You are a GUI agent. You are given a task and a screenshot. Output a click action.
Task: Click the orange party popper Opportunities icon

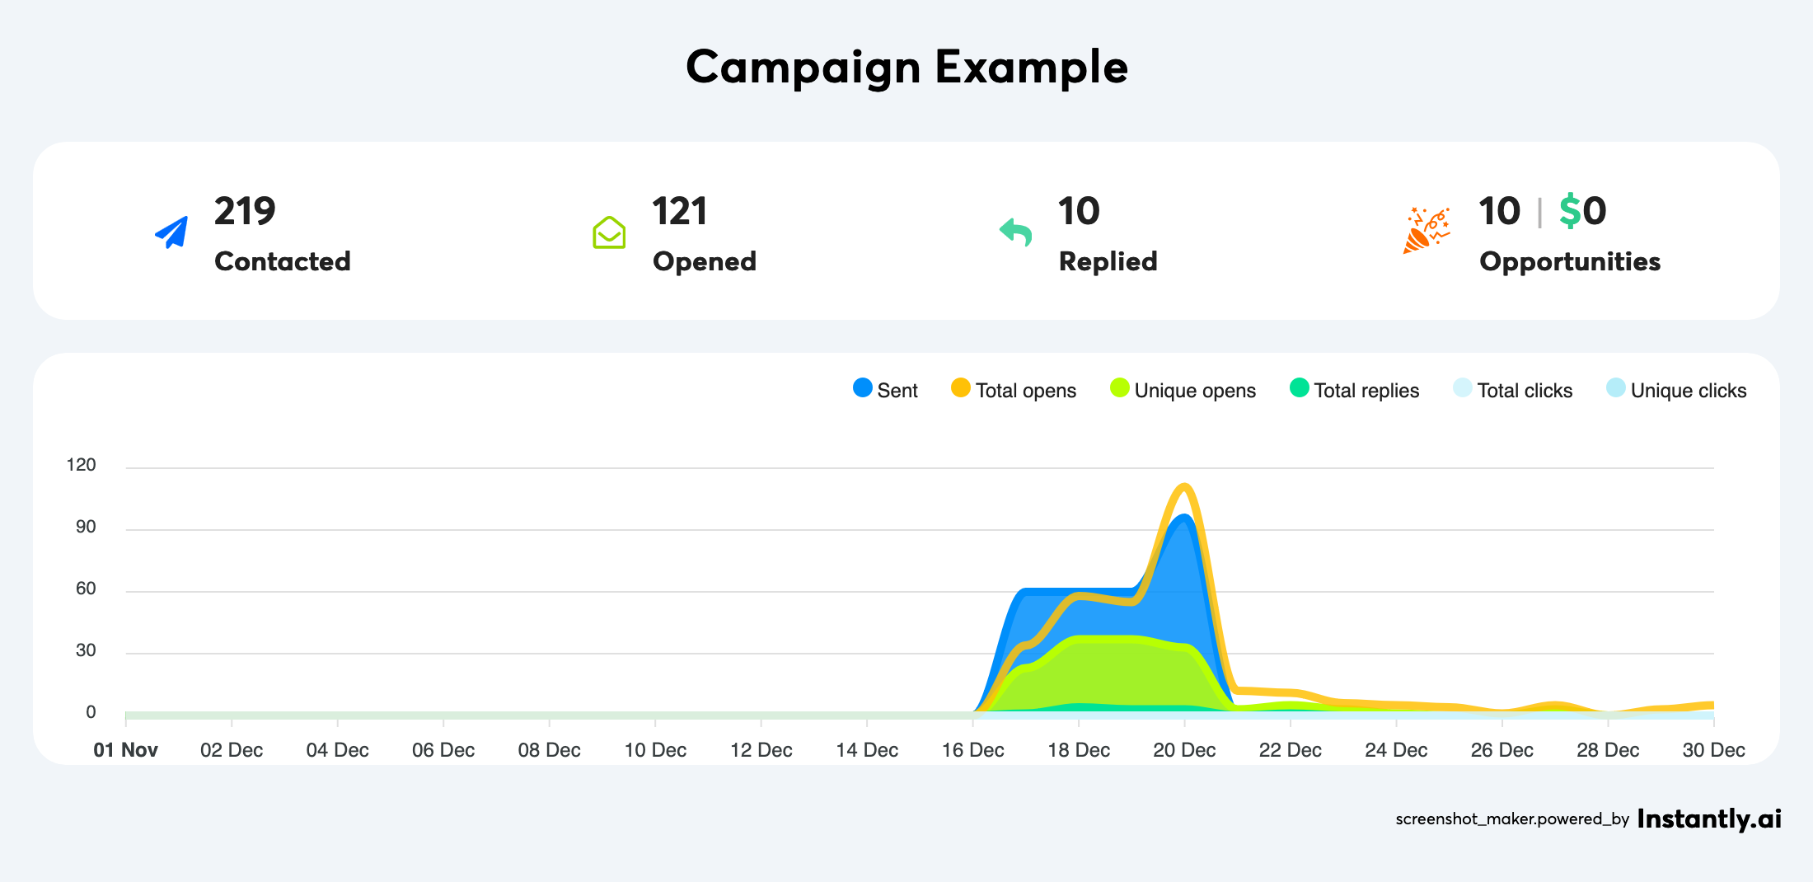tap(1427, 231)
